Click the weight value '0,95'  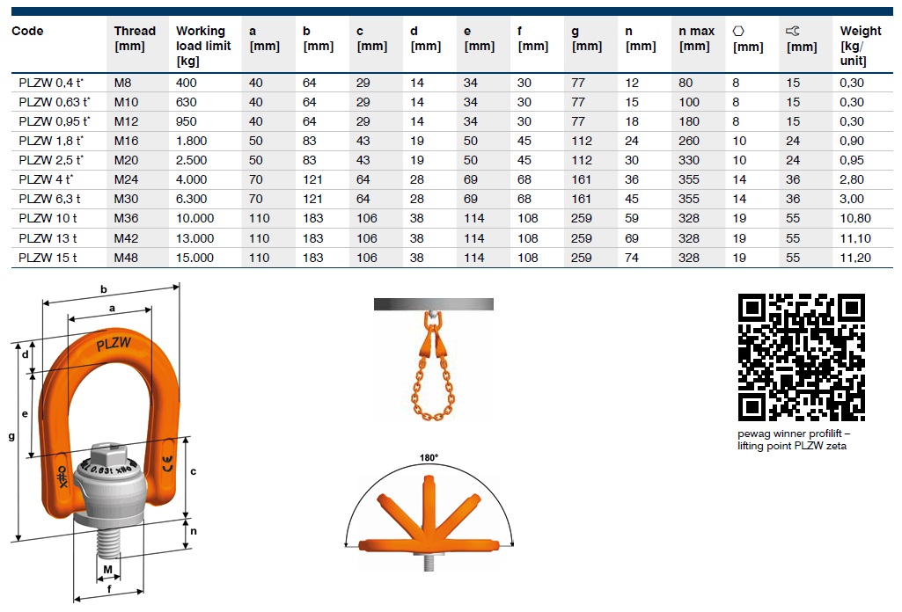[x=852, y=160]
